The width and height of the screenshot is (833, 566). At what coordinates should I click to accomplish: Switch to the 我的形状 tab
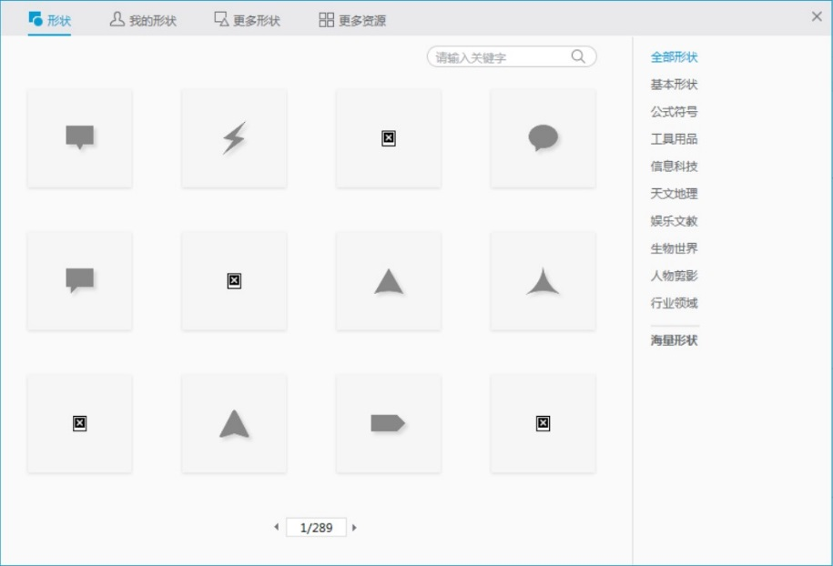coord(143,20)
